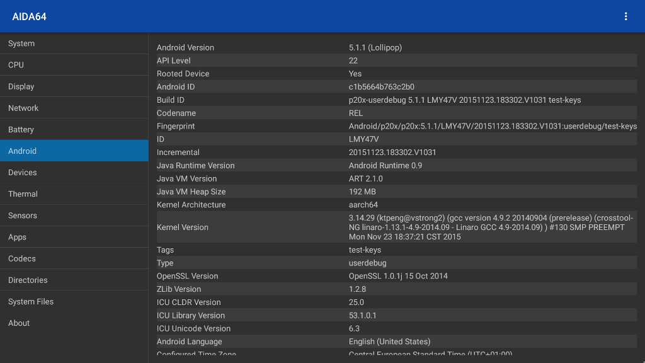Open the System Files section
Screen dimensions: 645x363
click(74, 301)
